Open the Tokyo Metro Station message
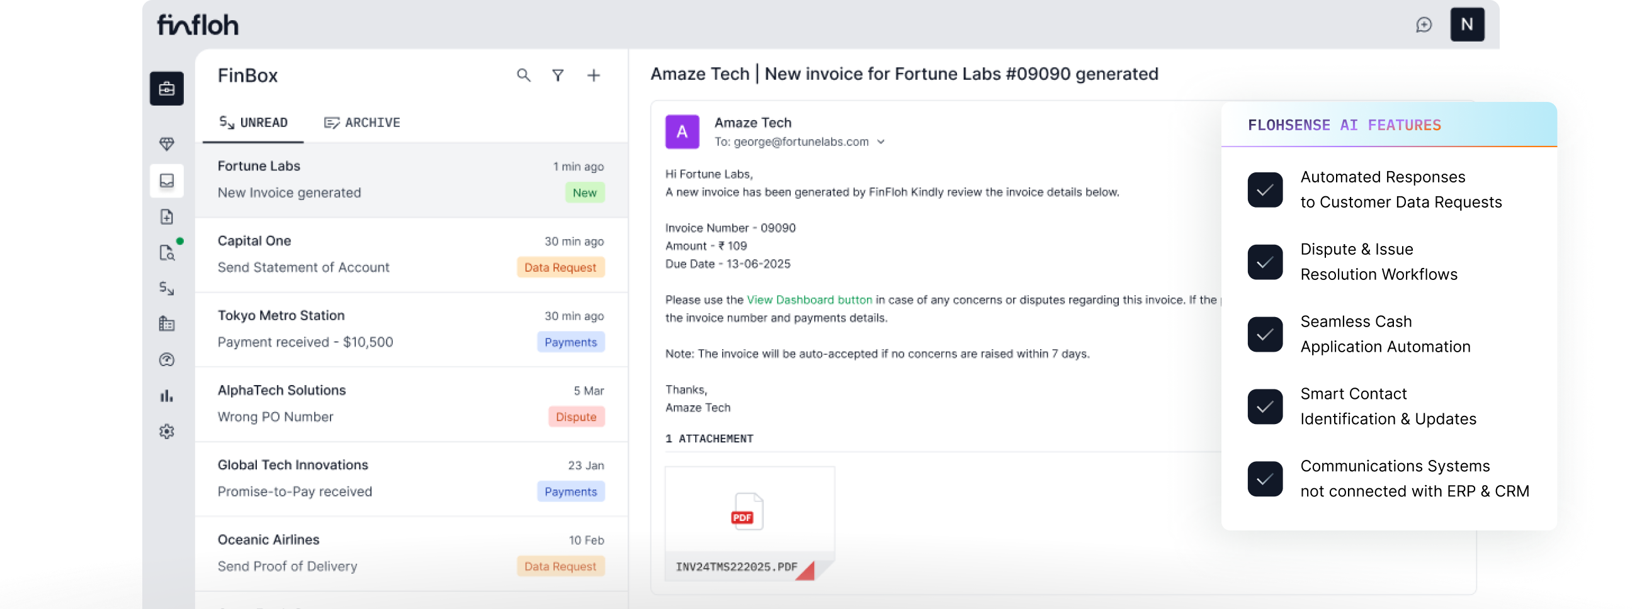This screenshot has height=609, width=1642. coord(411,328)
